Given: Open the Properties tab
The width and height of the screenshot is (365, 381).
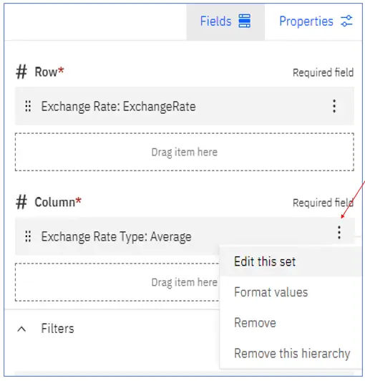Looking at the screenshot, I should pyautogui.click(x=316, y=21).
